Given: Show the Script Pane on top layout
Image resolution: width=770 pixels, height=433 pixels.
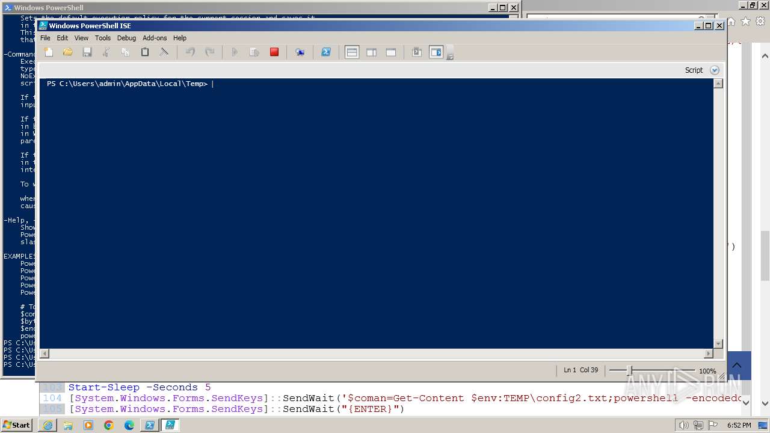Looking at the screenshot, I should (x=352, y=52).
